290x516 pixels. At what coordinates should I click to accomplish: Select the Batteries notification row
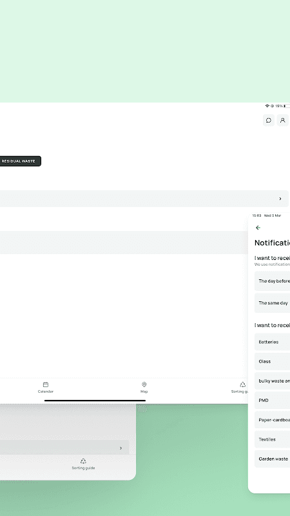[x=272, y=342]
